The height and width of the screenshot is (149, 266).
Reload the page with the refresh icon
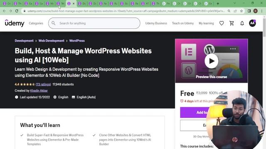click(x=17, y=11)
